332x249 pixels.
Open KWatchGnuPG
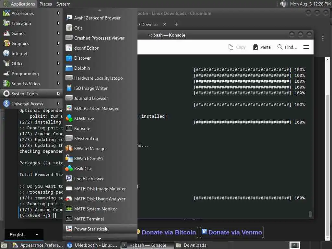coord(100,159)
